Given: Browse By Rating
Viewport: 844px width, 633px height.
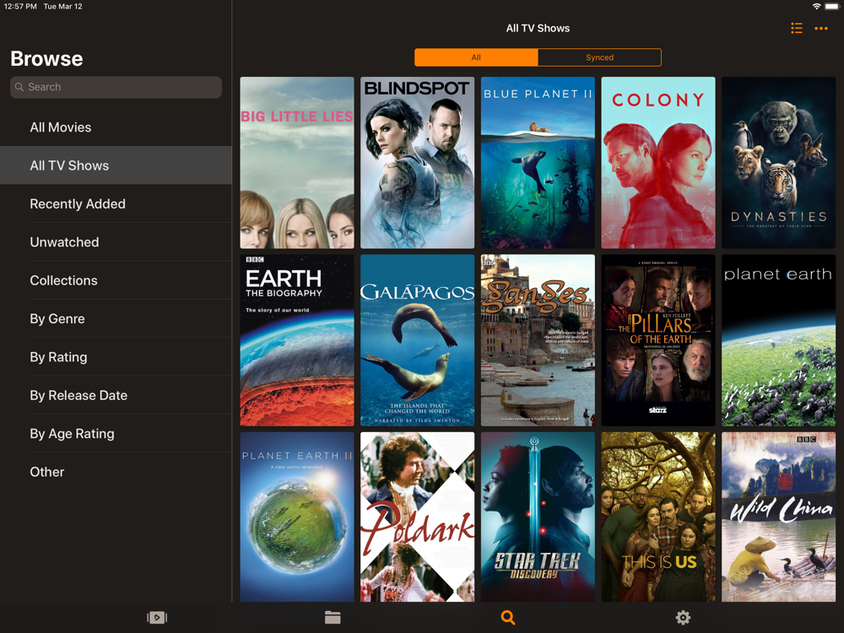Looking at the screenshot, I should [116, 357].
